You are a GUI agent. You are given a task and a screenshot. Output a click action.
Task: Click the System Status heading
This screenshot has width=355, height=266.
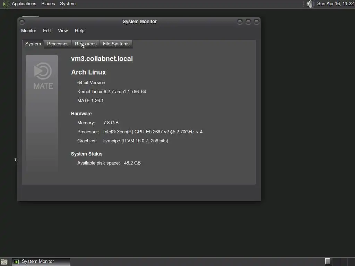coord(87,154)
